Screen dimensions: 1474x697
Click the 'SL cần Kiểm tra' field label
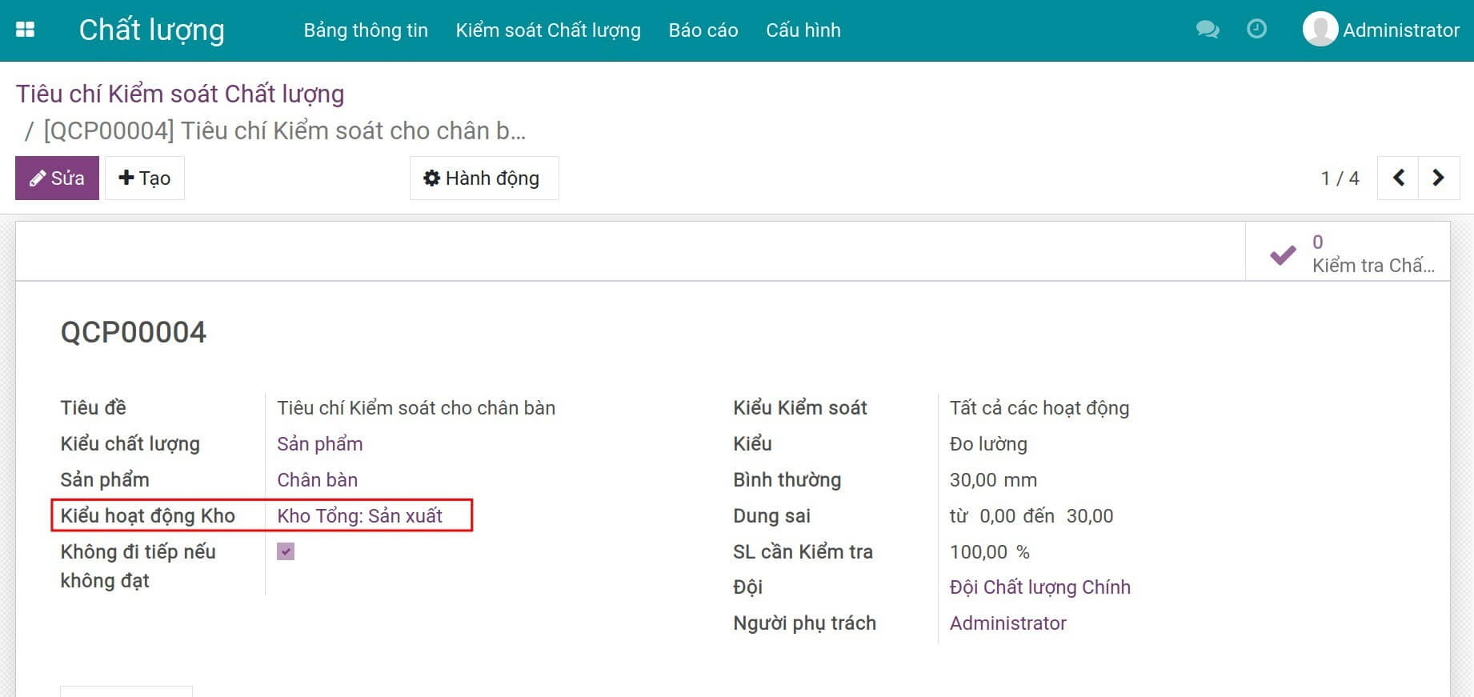tap(803, 552)
